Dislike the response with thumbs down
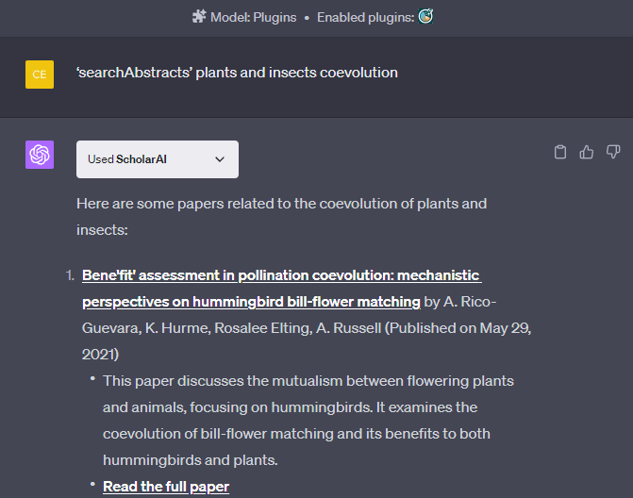633x498 pixels. click(613, 152)
